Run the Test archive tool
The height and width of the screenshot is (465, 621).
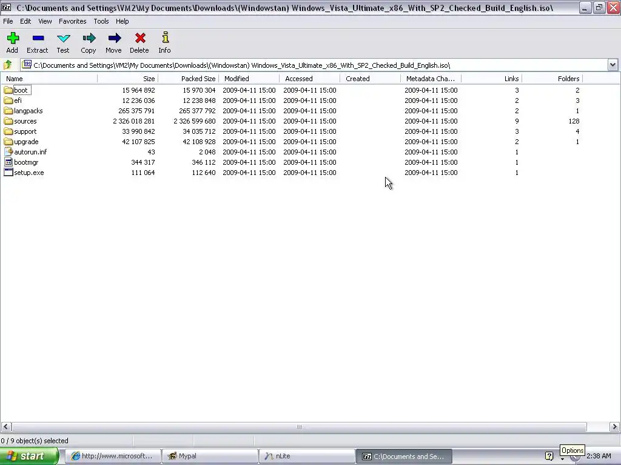[63, 38]
